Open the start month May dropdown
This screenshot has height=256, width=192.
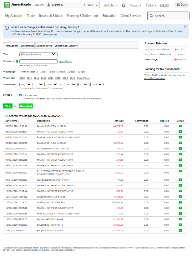point(26,84)
